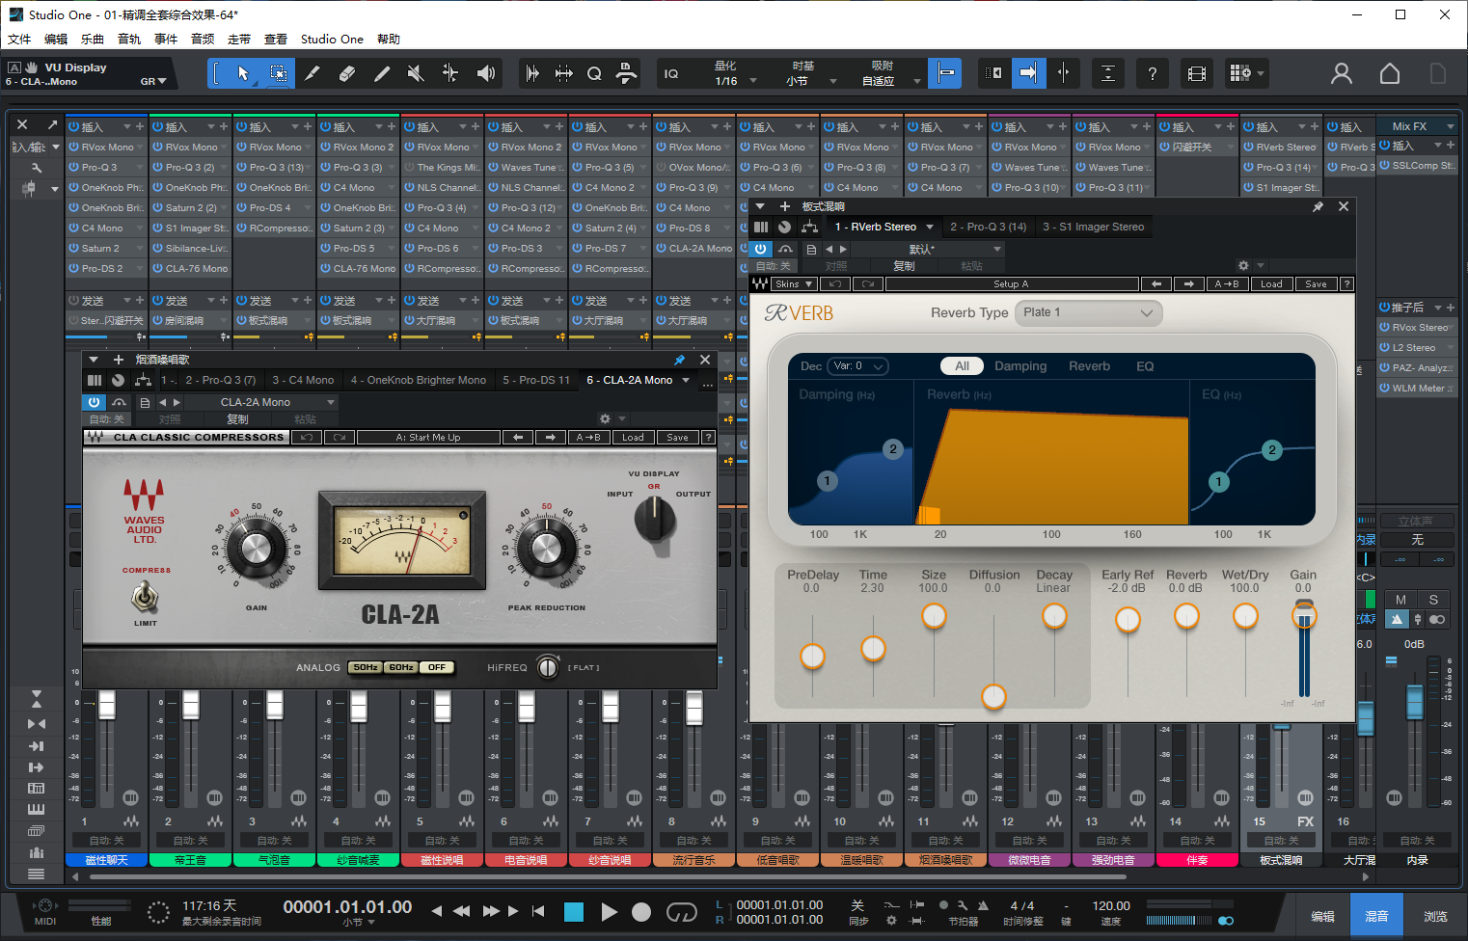Click the Home start page icon
The image size is (1468, 941).
click(1389, 73)
